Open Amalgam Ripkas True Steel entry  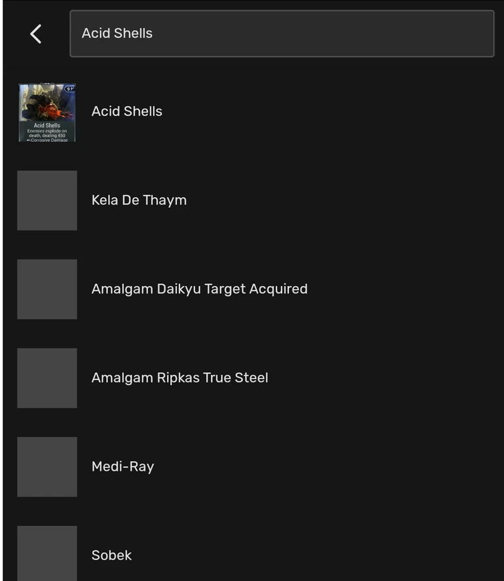click(x=180, y=378)
